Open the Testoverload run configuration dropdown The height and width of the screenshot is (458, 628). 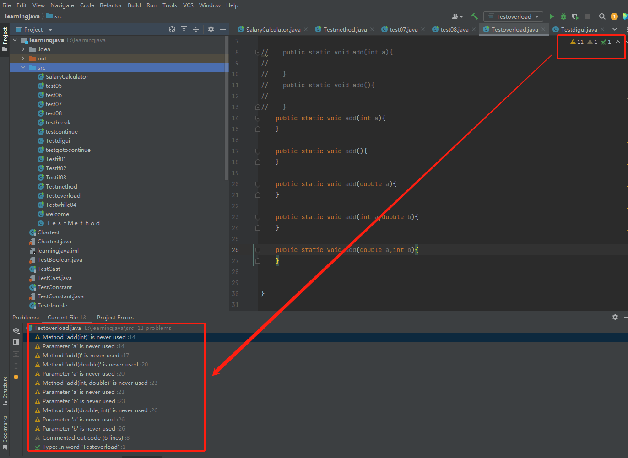click(x=513, y=16)
